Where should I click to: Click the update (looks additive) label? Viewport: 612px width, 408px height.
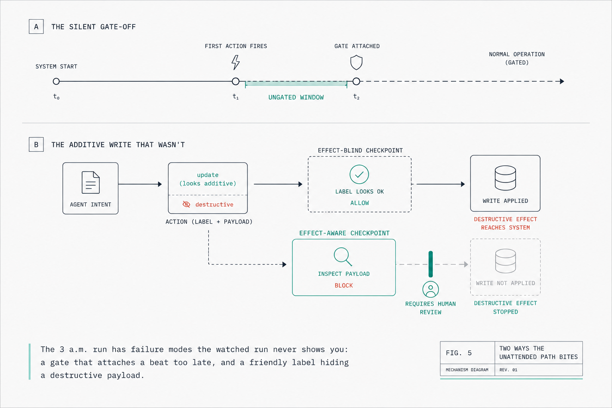pyautogui.click(x=208, y=179)
